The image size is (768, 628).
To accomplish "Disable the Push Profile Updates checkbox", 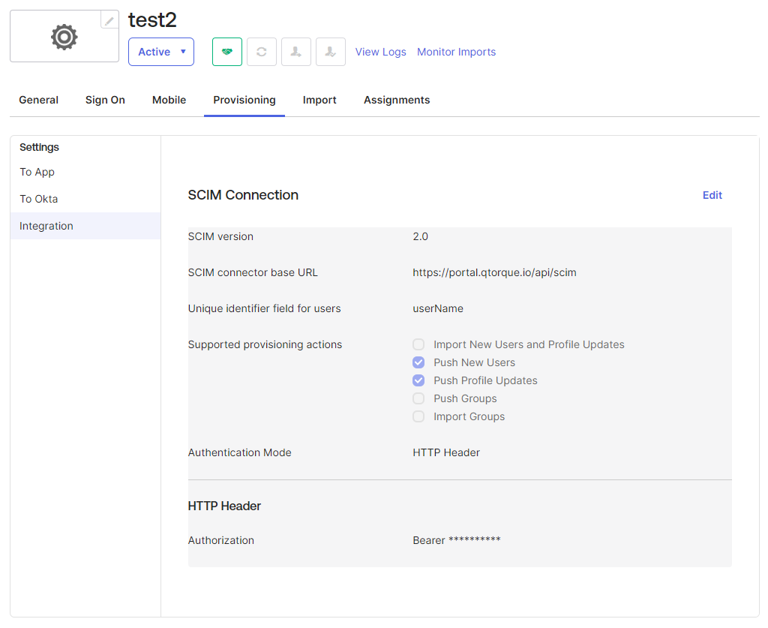I will tap(418, 380).
